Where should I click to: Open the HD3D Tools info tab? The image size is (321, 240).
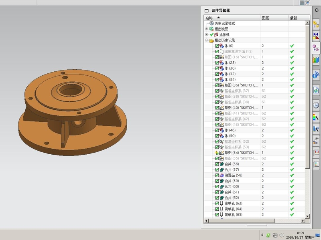pyautogui.click(x=316, y=75)
